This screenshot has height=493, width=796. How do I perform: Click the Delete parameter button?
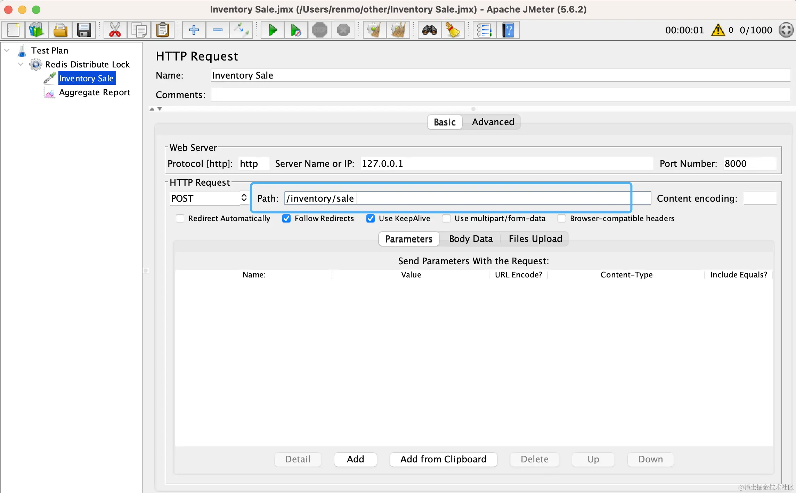[x=534, y=459]
